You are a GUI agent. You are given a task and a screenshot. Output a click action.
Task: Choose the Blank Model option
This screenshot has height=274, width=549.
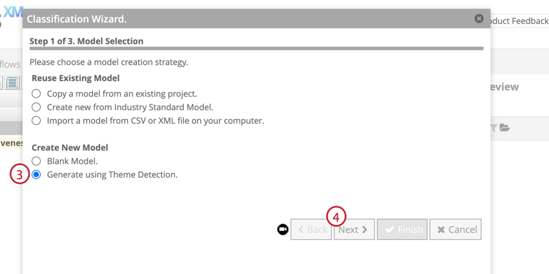click(x=36, y=161)
